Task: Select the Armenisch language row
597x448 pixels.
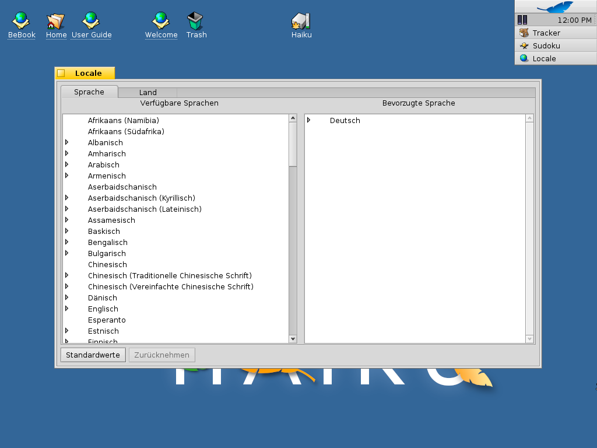Action: point(176,176)
